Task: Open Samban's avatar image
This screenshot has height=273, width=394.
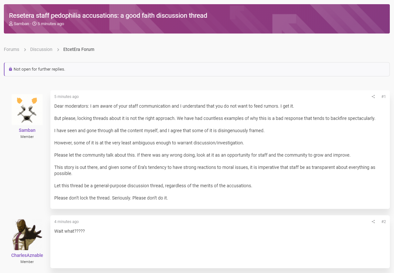Action: 27,110
